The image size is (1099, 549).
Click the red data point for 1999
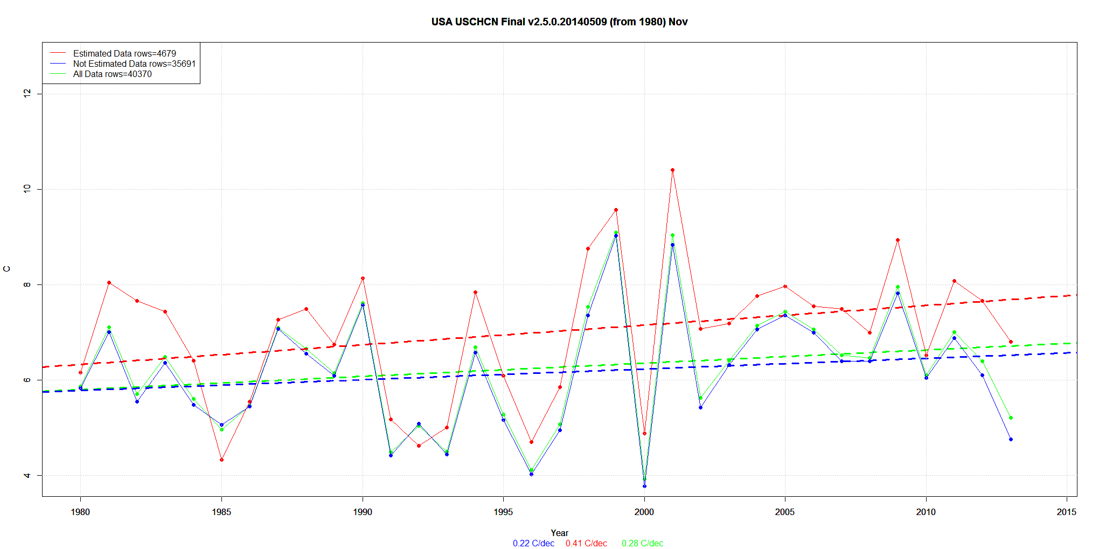[x=616, y=210]
